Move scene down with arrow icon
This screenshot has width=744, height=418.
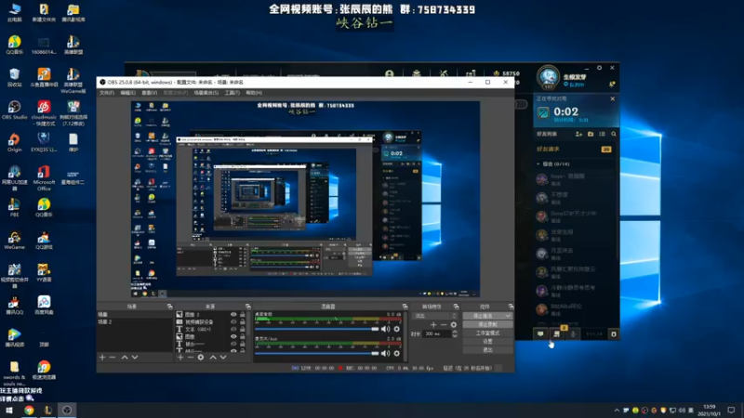pos(135,358)
